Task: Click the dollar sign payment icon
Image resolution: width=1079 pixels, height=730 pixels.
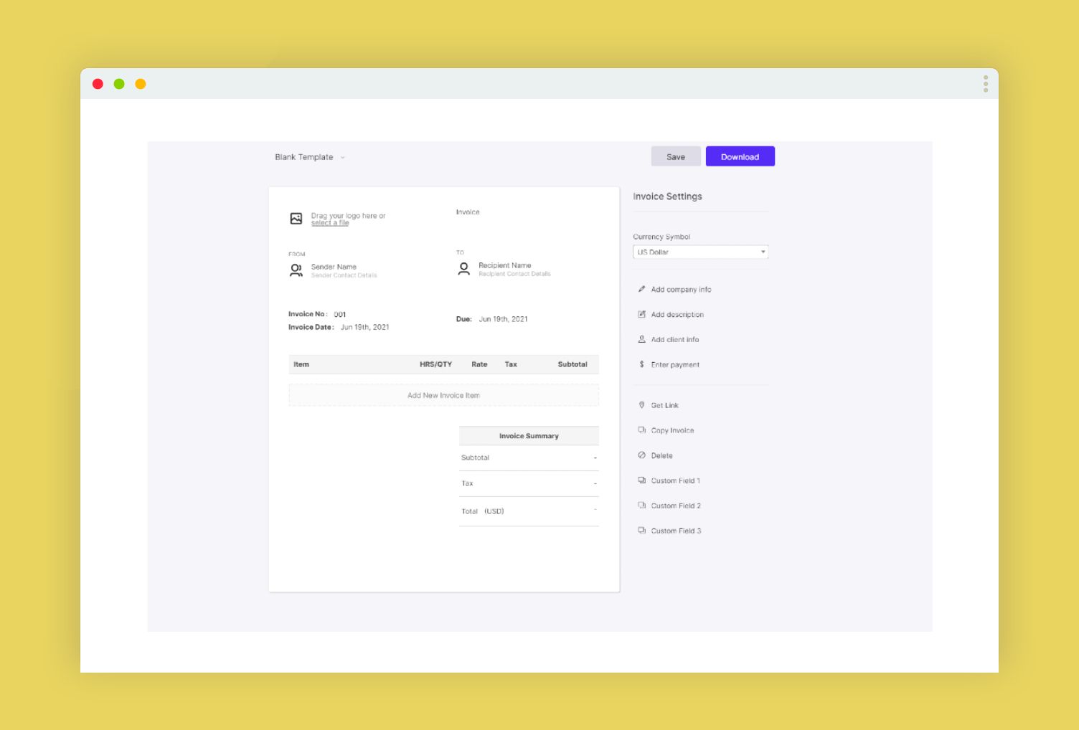Action: [641, 364]
